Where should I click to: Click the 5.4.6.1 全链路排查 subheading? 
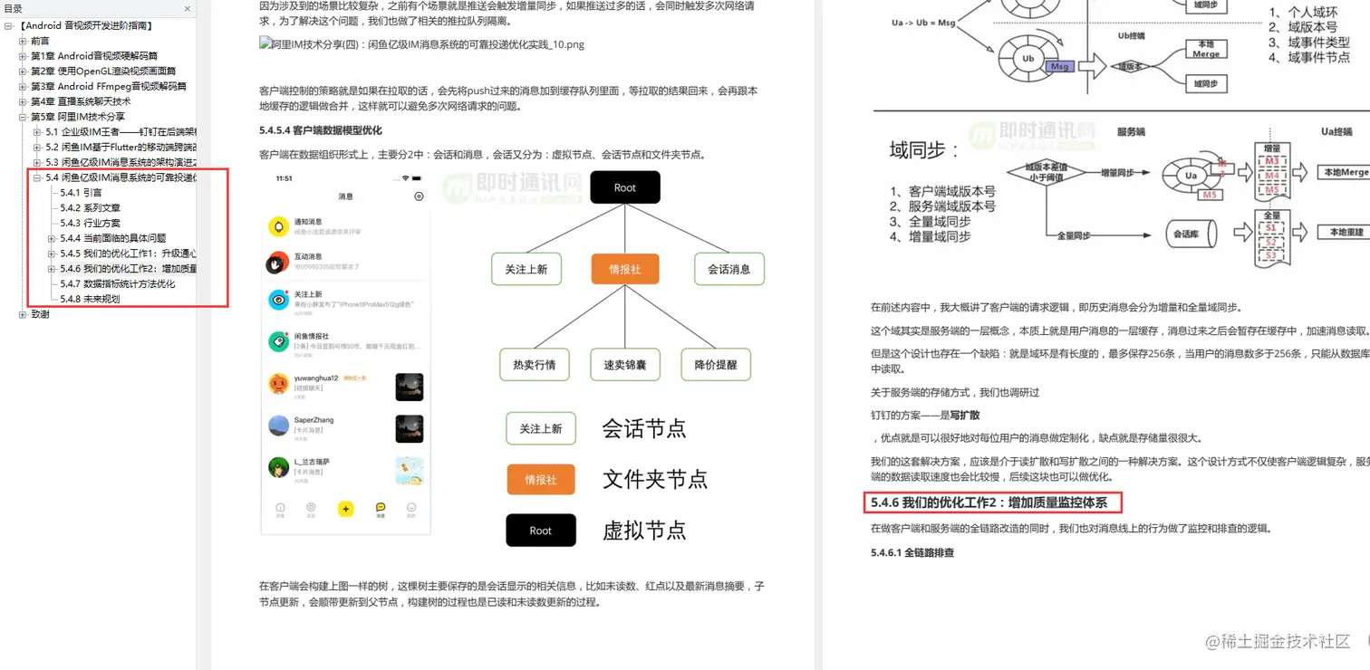[912, 552]
